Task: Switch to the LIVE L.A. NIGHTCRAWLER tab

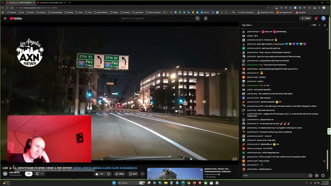Action: coord(20,3)
